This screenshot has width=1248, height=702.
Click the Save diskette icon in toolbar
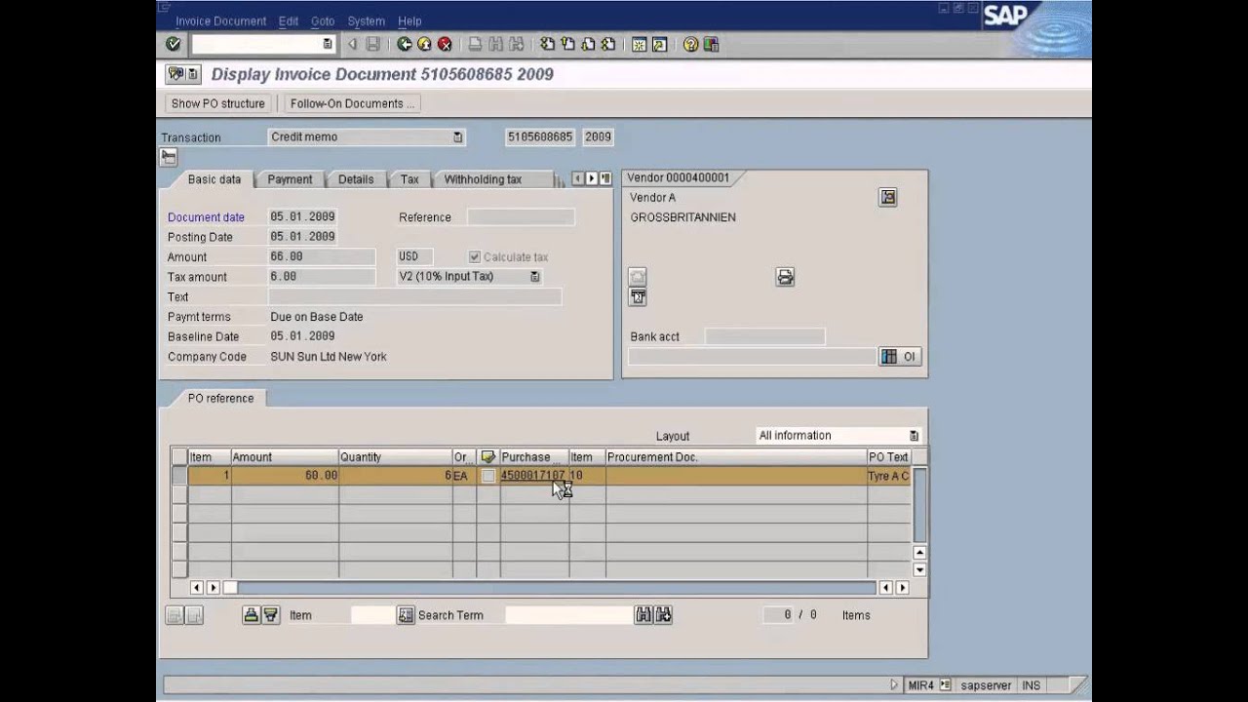click(x=372, y=44)
